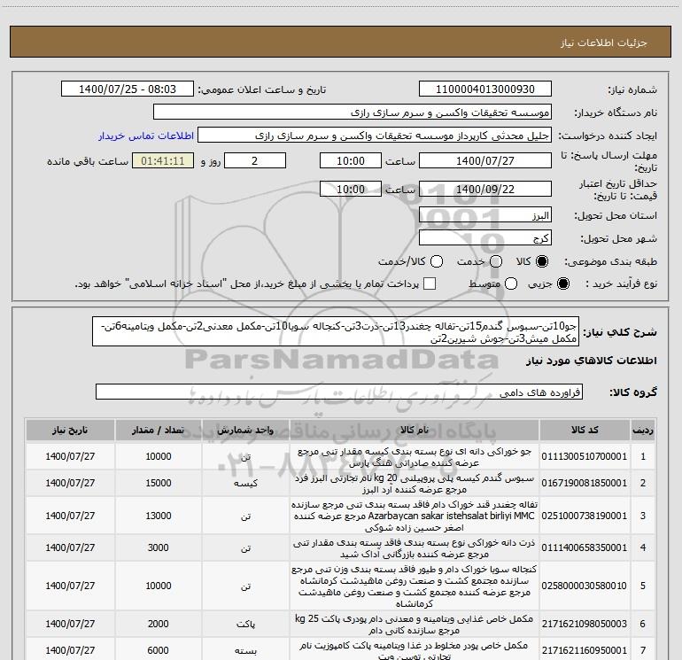
Task: Click item code 2171621098050003
Action: (585, 624)
